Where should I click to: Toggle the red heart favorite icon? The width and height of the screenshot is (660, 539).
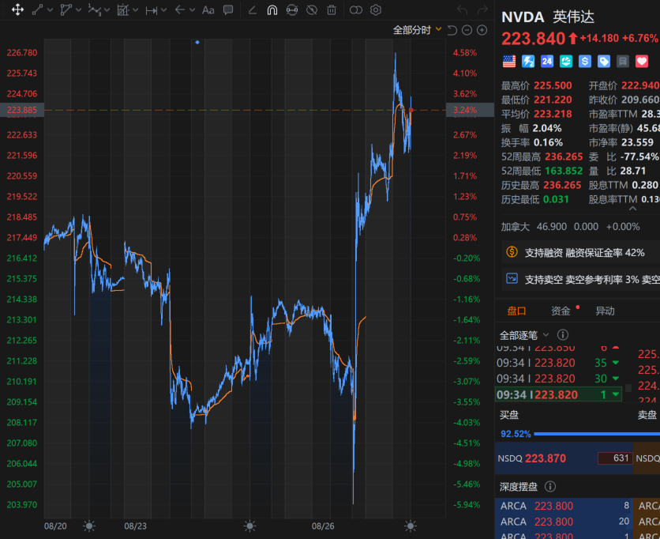642,62
